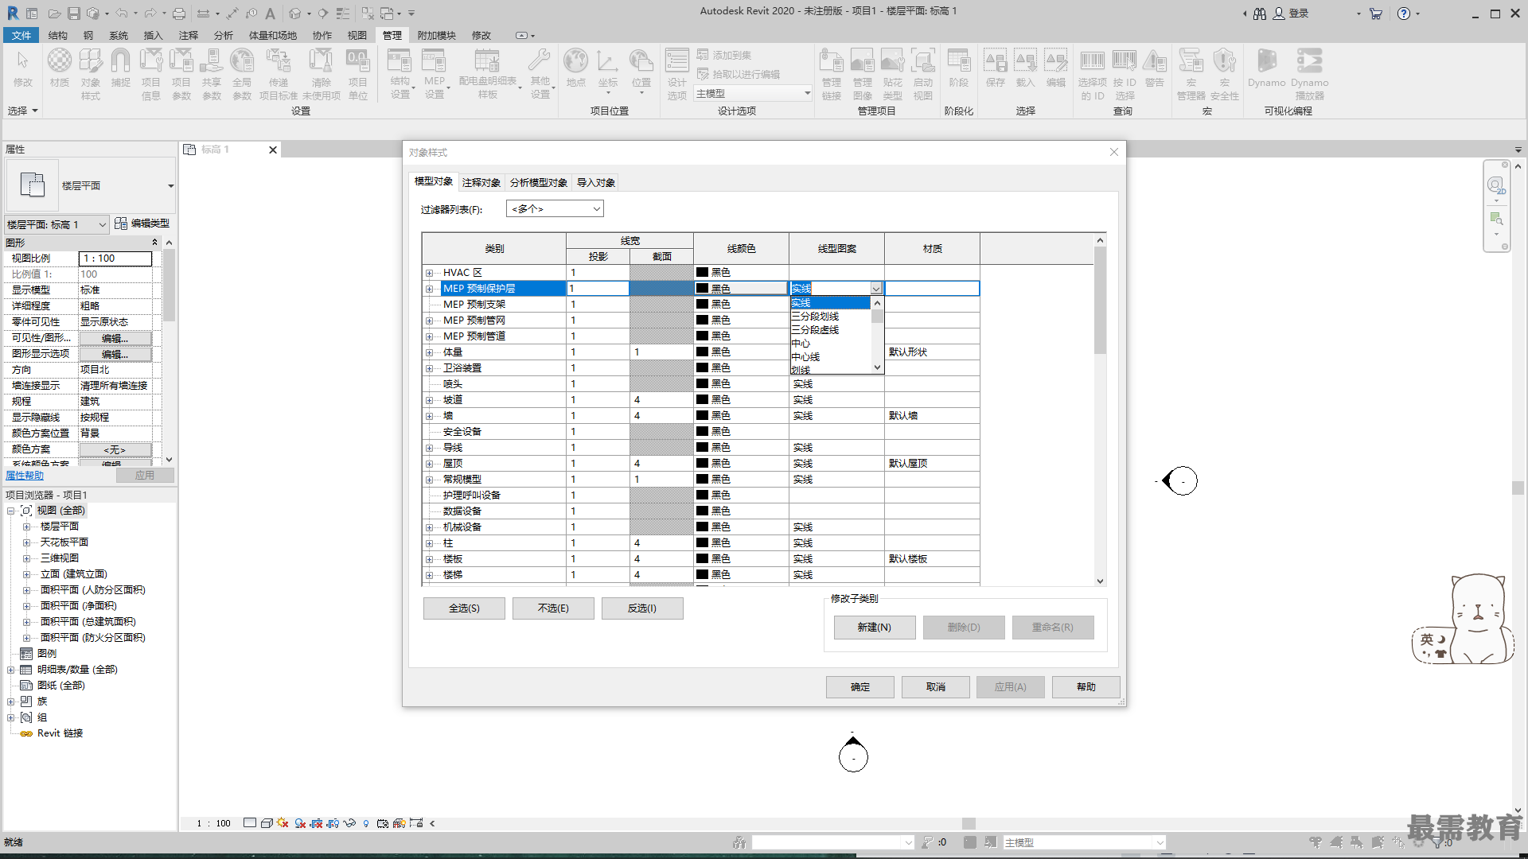Click the 默认墙 material cell

[x=932, y=416]
